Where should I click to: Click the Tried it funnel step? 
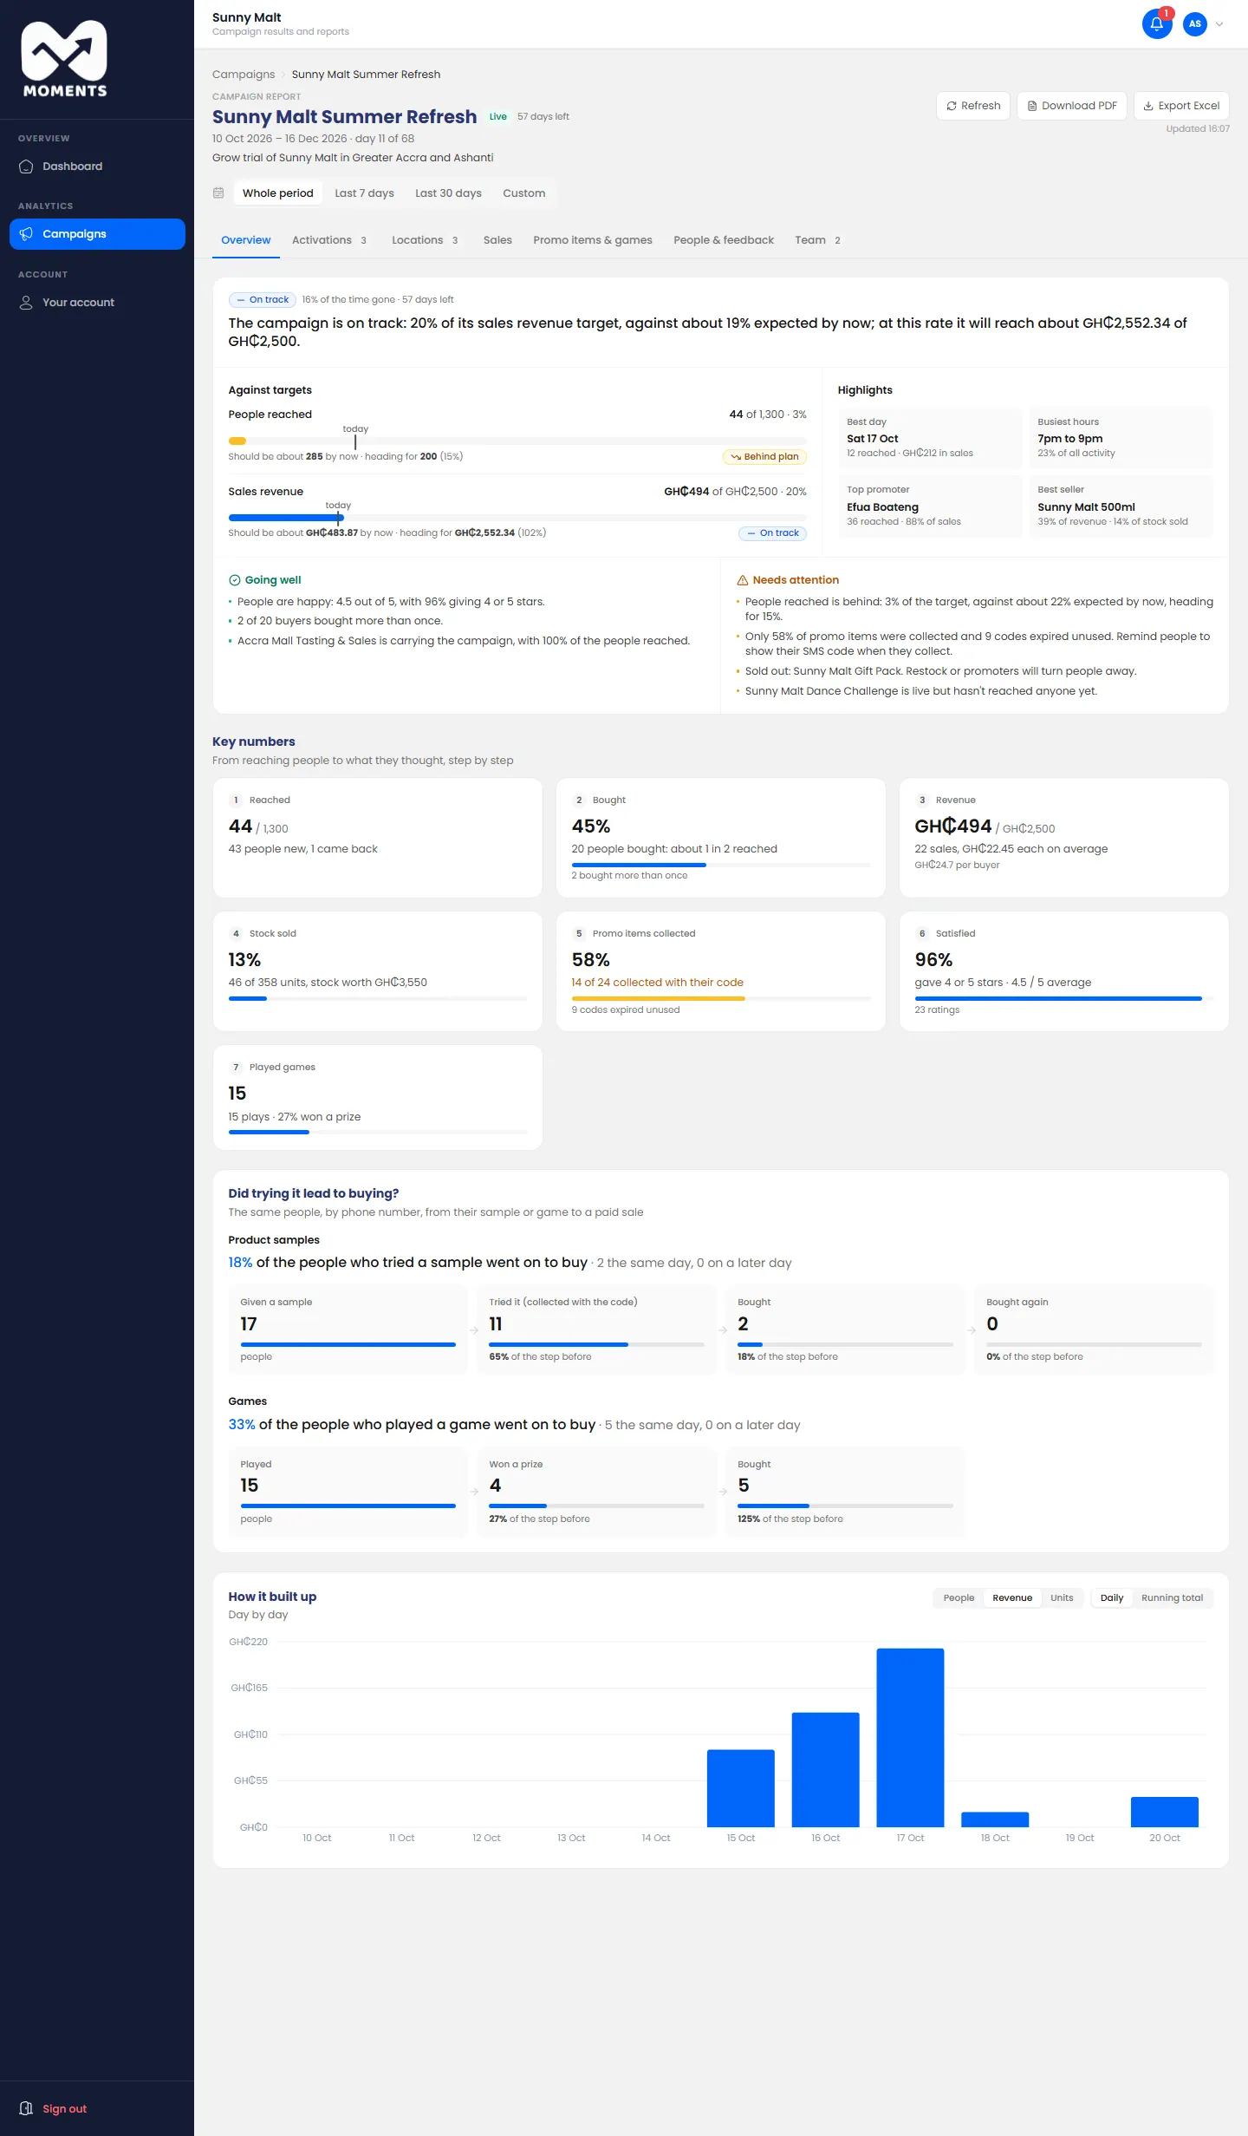click(596, 1329)
